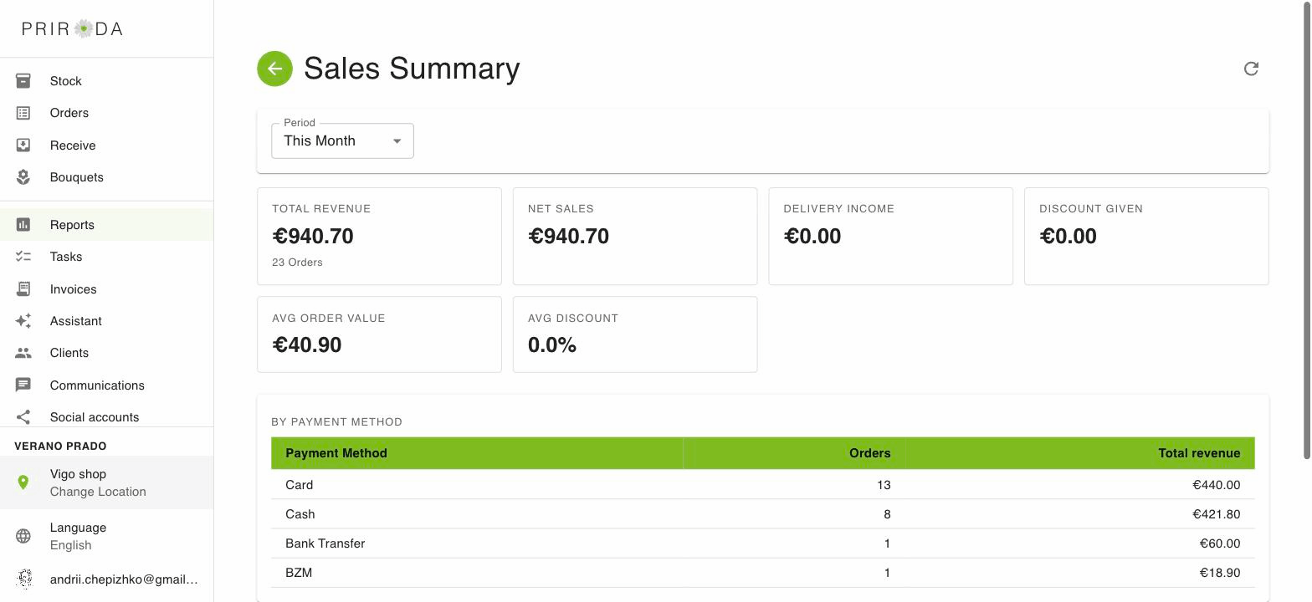Screen dimensions: 1312x602
Task: Sort by Total revenue column header
Action: point(1080,453)
